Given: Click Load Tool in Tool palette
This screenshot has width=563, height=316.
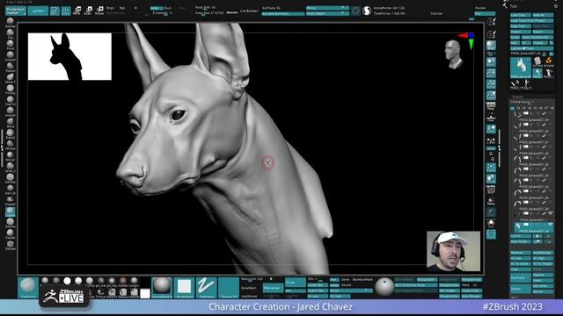Looking at the screenshot, I should point(521,15).
